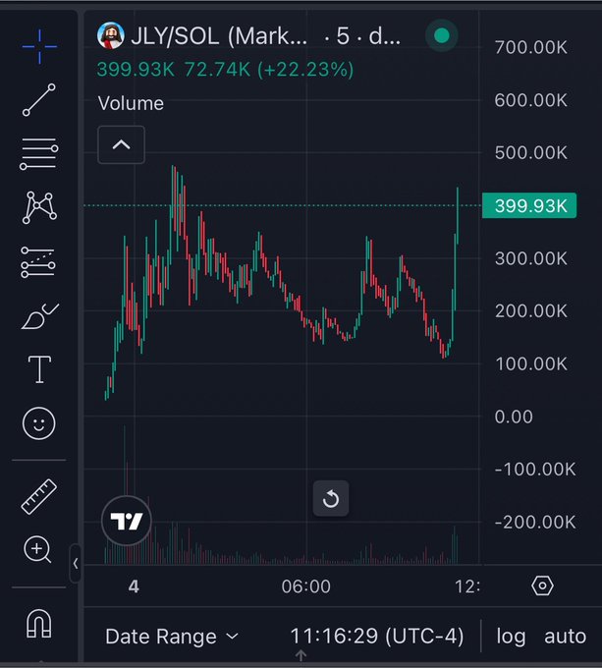This screenshot has height=668, width=602.
Task: Reset chart view with the undo arrow
Action: click(x=331, y=498)
